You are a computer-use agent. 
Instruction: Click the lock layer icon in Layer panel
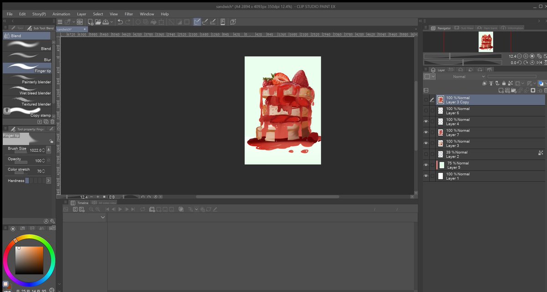click(x=503, y=83)
